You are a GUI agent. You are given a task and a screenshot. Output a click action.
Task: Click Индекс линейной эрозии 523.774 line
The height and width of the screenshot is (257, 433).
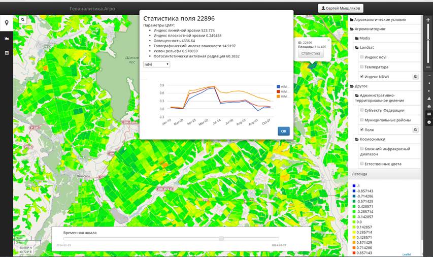point(184,30)
